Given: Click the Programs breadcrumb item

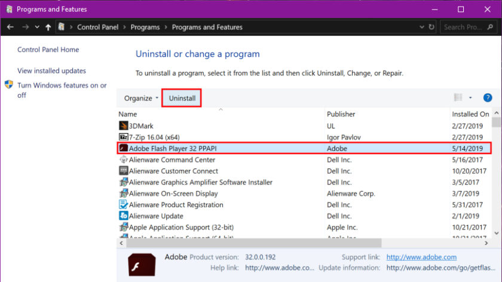Looking at the screenshot, I should point(145,27).
